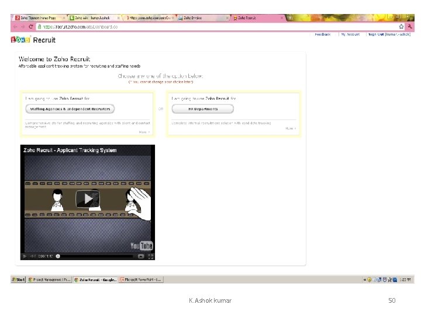
Task: Close the Zoho Recruit browser tab
Action: pyautogui.click(x=281, y=18)
